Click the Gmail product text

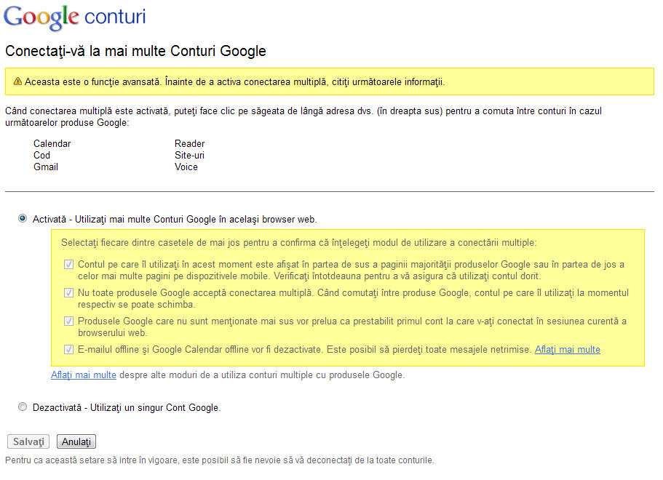click(x=46, y=167)
